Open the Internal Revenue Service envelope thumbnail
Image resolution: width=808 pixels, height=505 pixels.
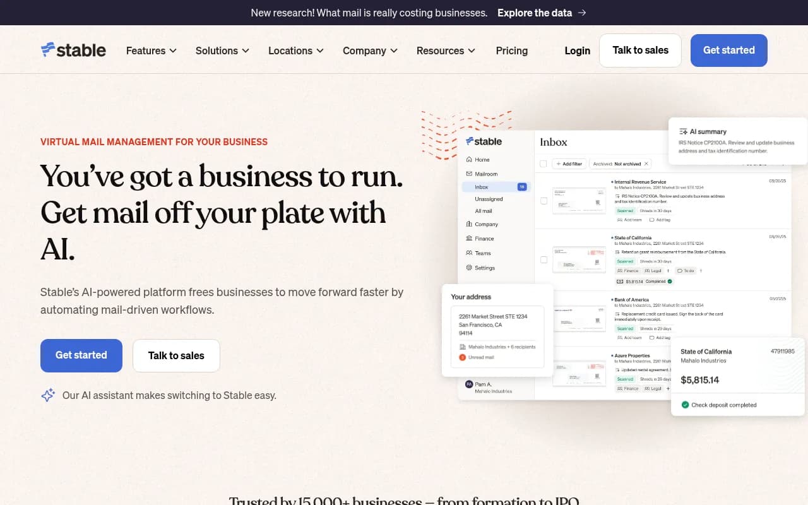[x=579, y=201]
